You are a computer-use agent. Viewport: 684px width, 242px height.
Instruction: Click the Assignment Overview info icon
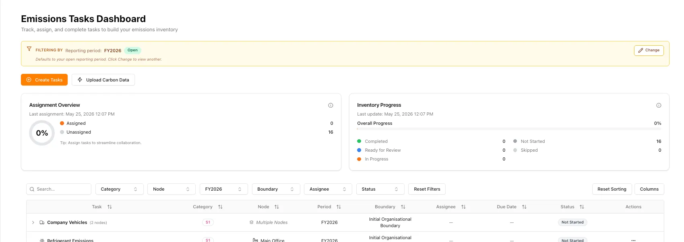pos(331,105)
